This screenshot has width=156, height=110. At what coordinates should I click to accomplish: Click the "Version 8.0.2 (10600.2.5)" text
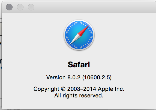click(x=79, y=77)
